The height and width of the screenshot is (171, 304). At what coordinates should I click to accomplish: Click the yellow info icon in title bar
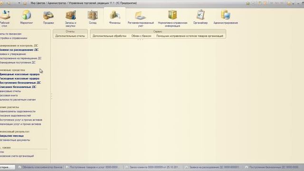tap(289, 3)
